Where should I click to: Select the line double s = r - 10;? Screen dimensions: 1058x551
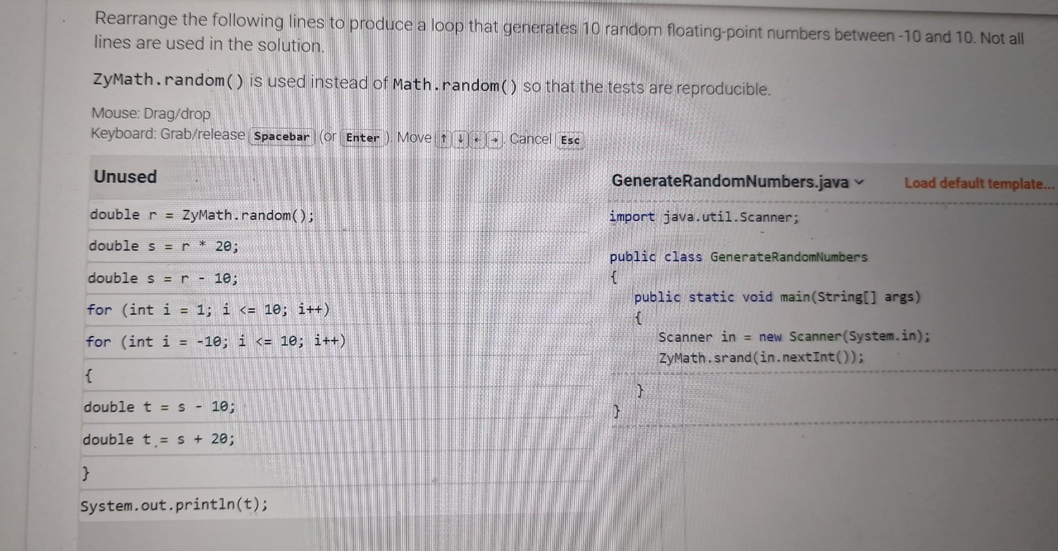[x=161, y=278]
